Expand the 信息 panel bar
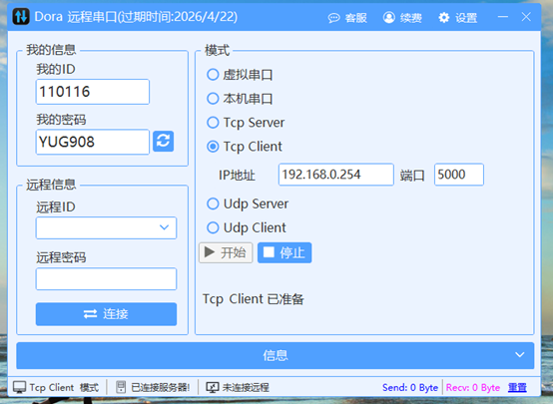Image resolution: width=553 pixels, height=404 pixels. point(276,355)
